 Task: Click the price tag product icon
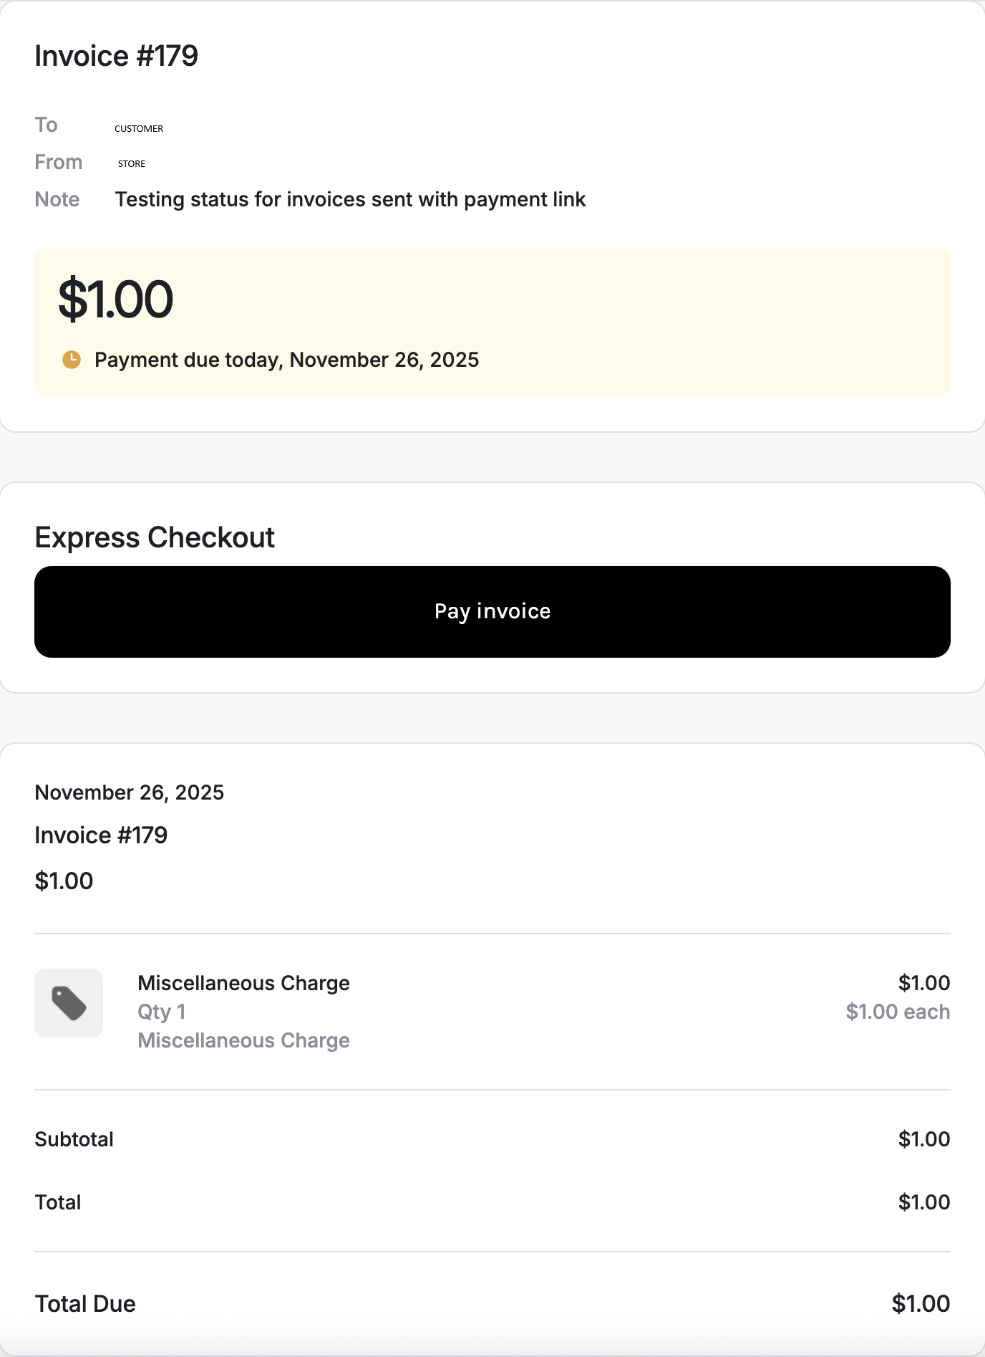[69, 1003]
